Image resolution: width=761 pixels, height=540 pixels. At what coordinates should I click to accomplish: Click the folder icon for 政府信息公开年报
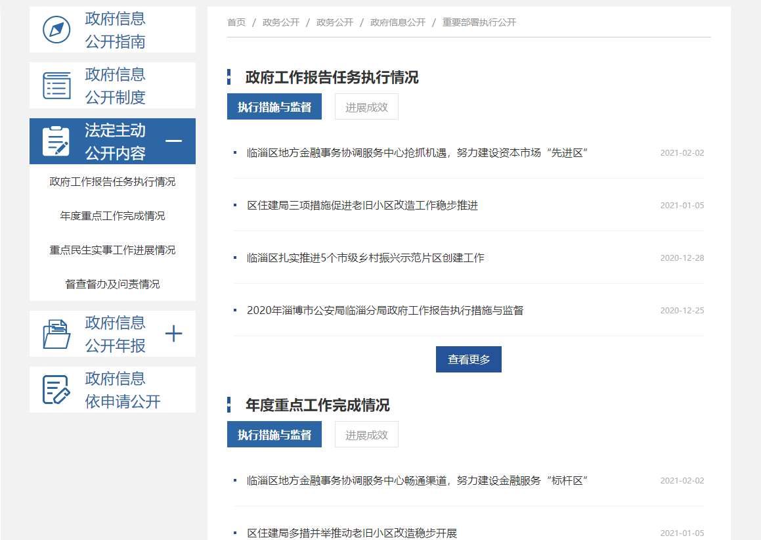tap(56, 334)
